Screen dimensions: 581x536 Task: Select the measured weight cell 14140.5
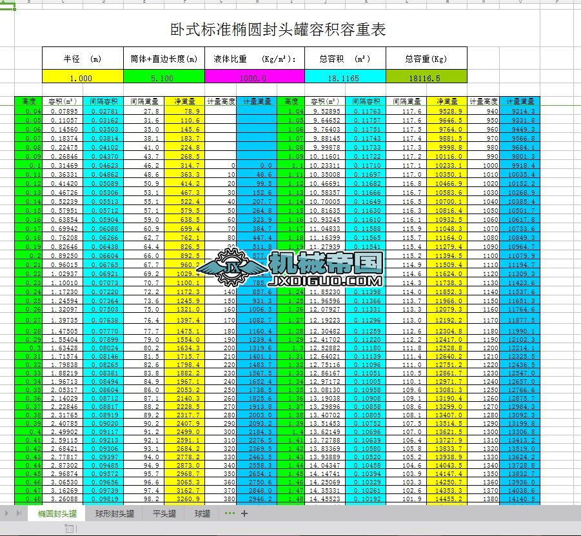click(x=520, y=499)
